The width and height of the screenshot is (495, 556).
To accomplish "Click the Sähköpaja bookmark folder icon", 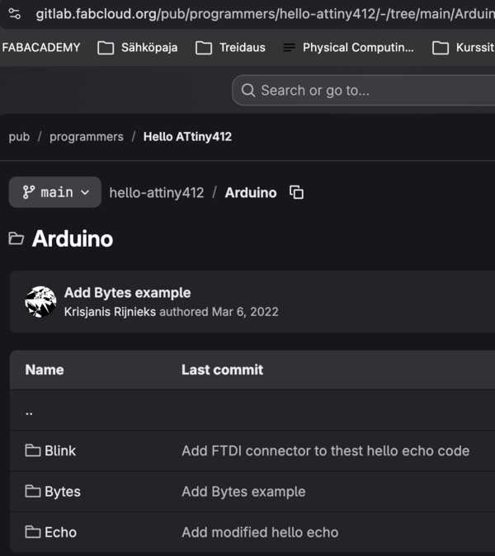I will click(106, 48).
